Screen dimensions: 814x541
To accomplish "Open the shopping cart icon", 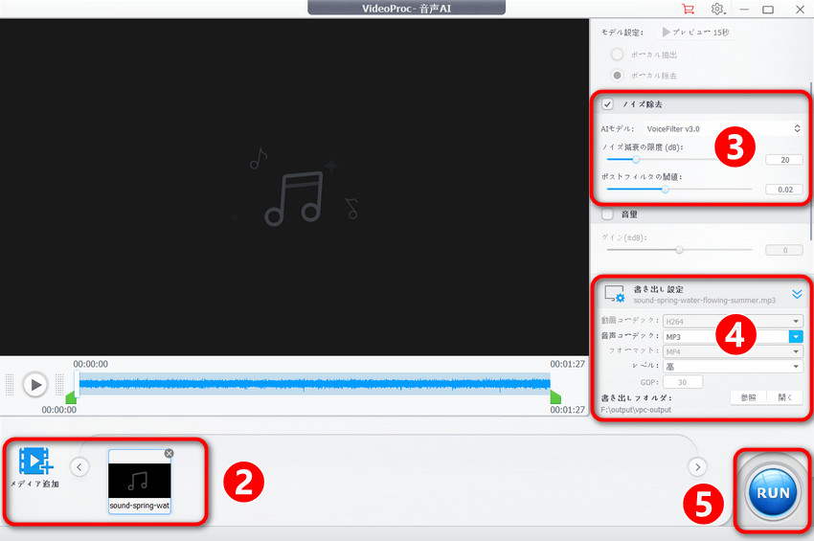I will tap(688, 10).
